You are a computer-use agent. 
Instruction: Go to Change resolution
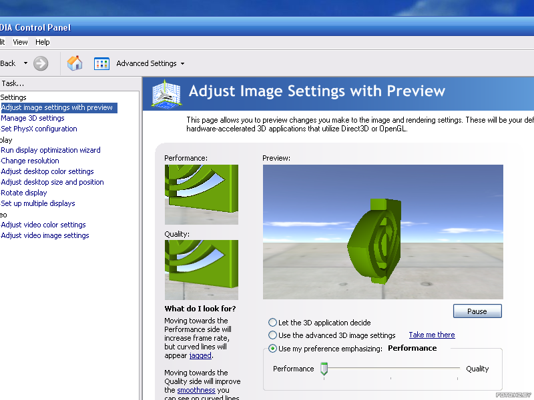30,161
